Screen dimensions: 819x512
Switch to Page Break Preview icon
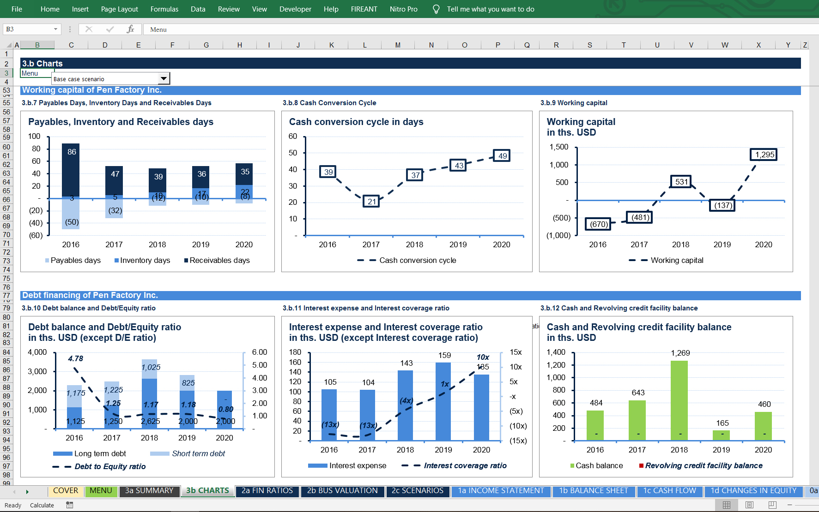click(x=772, y=505)
